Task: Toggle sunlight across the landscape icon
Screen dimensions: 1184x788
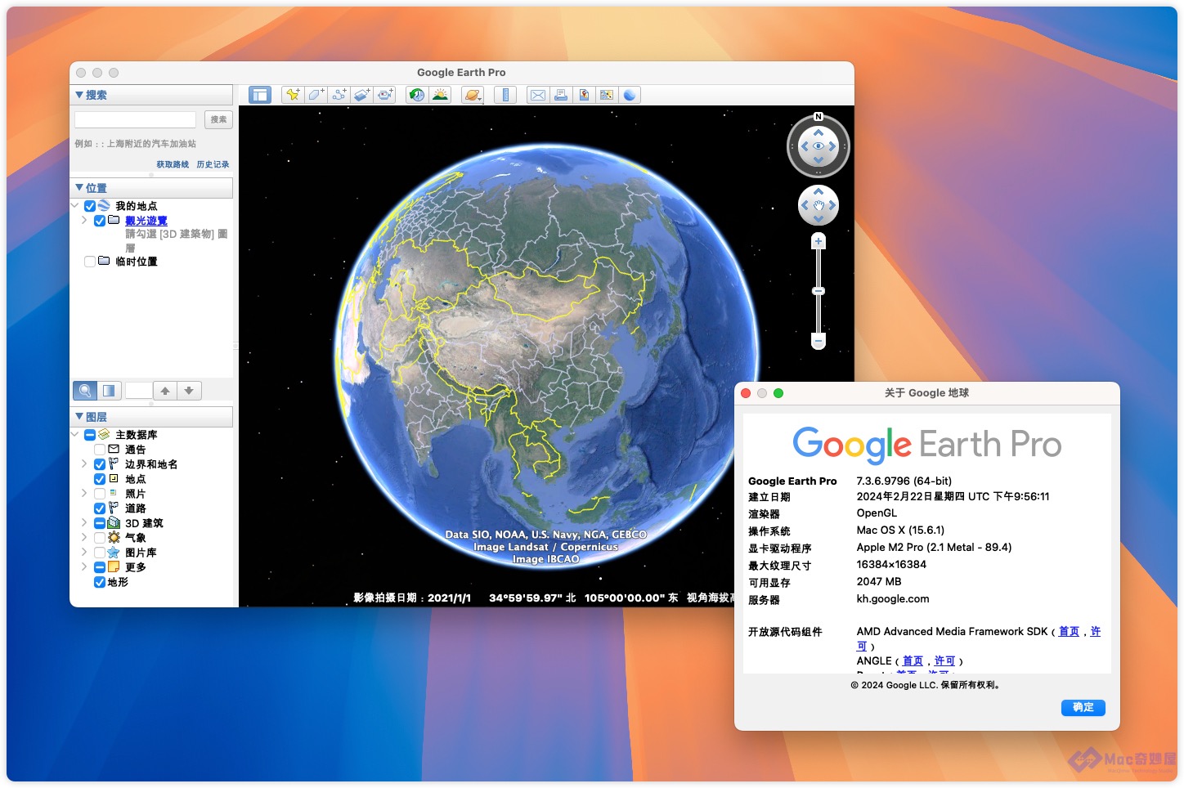Action: pos(440,95)
